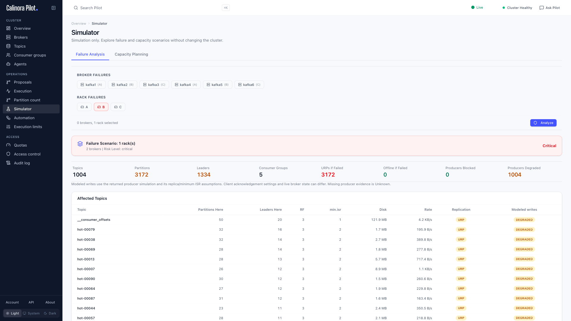Toggle kafka5 (B) broker failure
This screenshot has width=571, height=321.
[217, 85]
